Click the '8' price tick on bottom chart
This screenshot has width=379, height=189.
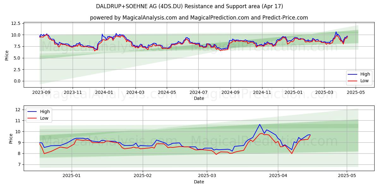[20, 154]
